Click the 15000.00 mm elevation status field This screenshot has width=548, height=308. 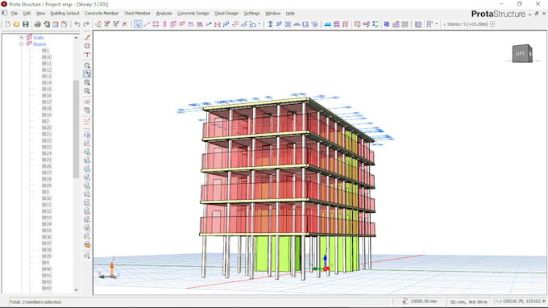tap(418, 301)
